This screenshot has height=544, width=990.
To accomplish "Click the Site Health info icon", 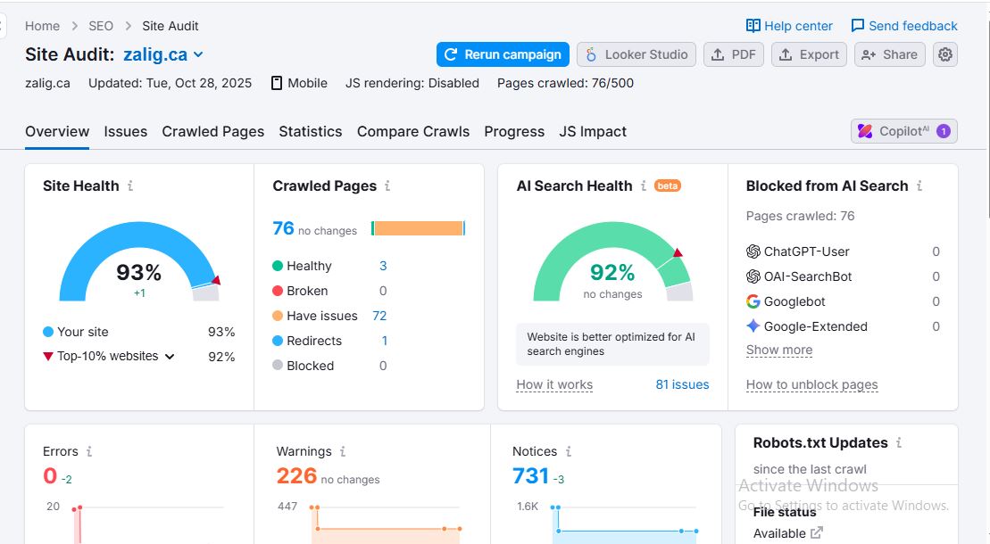I will 130,186.
